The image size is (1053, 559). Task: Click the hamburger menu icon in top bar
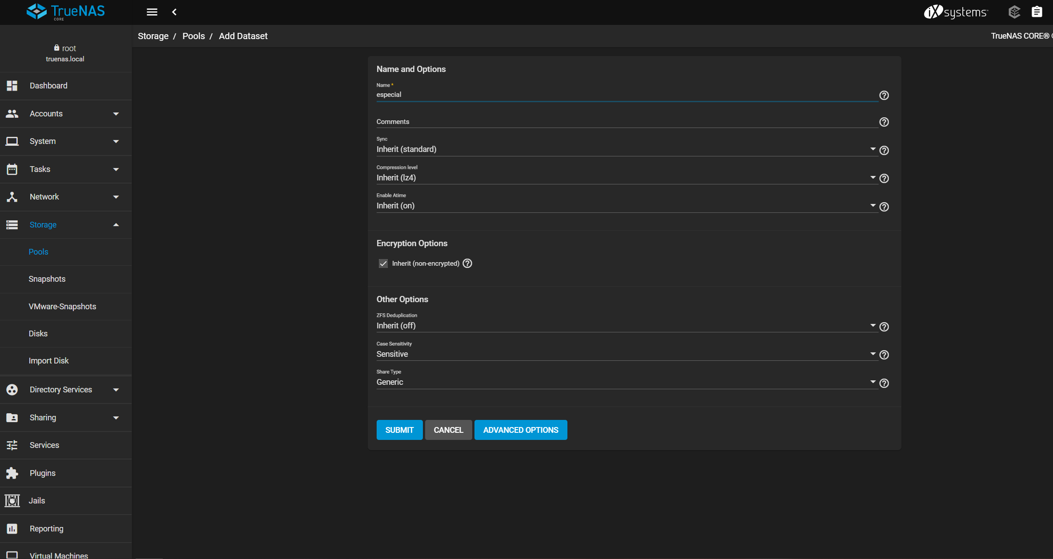[152, 12]
